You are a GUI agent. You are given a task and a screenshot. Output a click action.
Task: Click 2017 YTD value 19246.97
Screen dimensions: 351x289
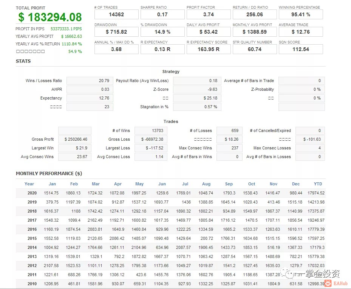(x=316, y=220)
